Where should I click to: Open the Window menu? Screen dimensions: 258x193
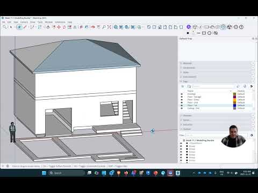click(49, 22)
